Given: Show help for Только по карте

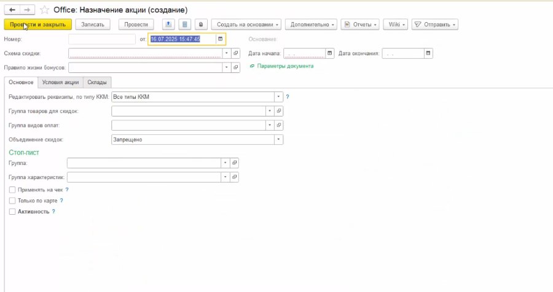Looking at the screenshot, I should coord(61,201).
